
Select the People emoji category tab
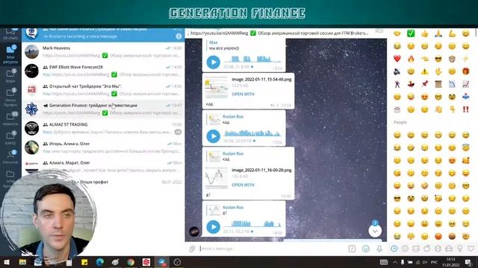pos(405,249)
